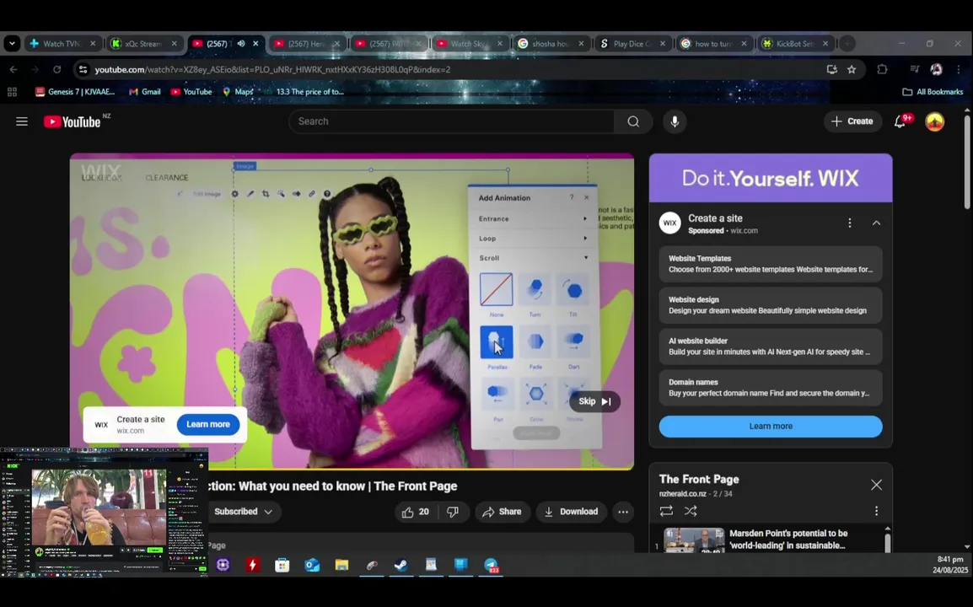
Task: Toggle playlist shuffle button
Action: 690,511
